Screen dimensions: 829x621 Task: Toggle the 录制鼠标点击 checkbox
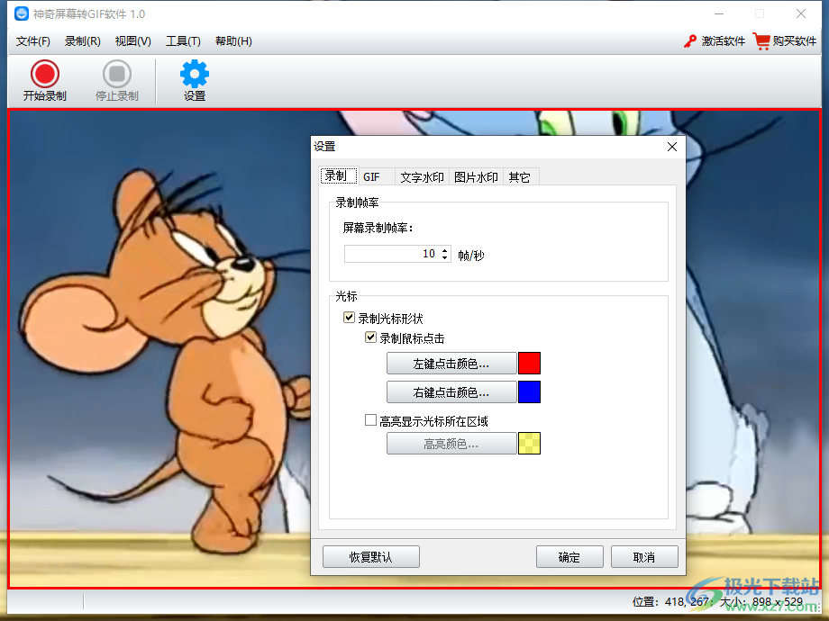(370, 337)
